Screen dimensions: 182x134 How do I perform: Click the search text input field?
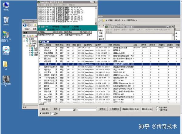point(87,109)
